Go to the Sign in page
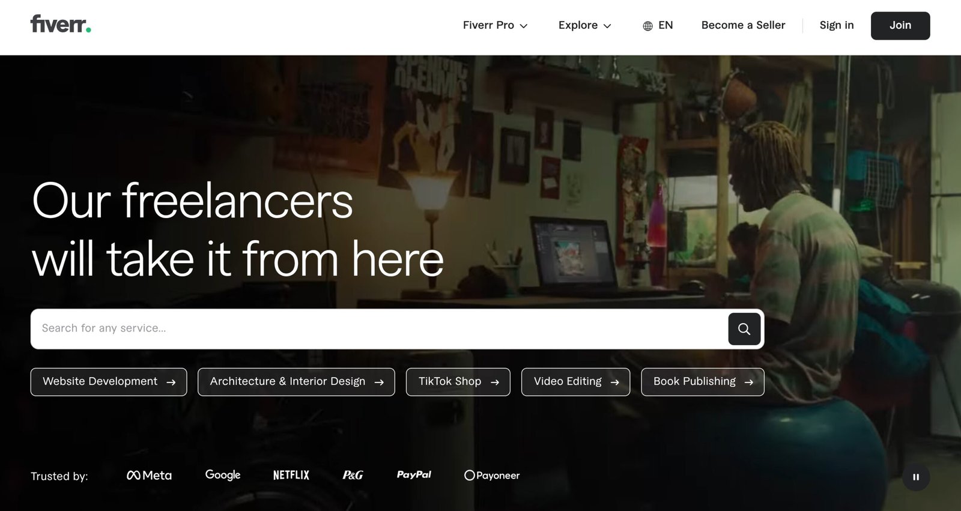Viewport: 961px width, 511px height. coord(836,25)
